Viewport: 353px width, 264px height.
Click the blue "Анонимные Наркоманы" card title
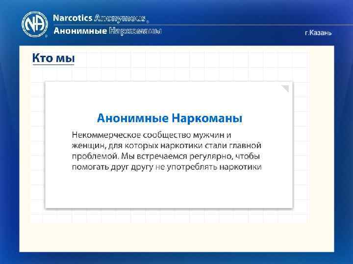[170, 118]
